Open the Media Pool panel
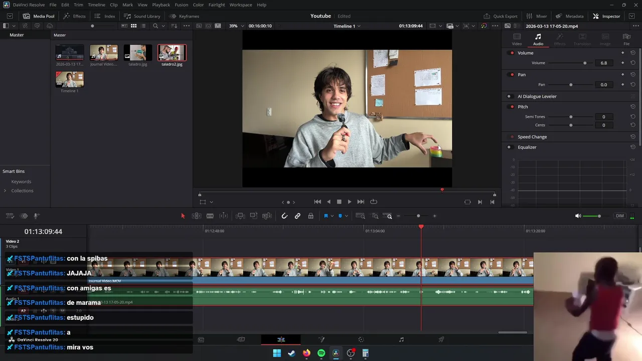 click(39, 16)
